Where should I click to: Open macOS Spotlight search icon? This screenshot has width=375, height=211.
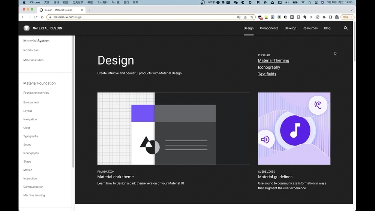click(x=310, y=2)
